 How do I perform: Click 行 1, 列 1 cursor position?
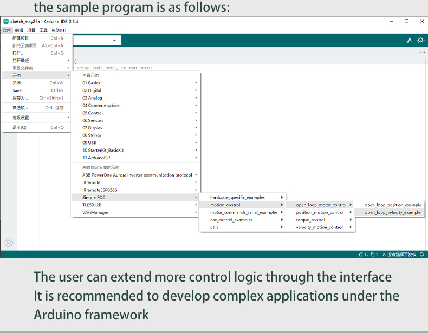tap(368, 254)
